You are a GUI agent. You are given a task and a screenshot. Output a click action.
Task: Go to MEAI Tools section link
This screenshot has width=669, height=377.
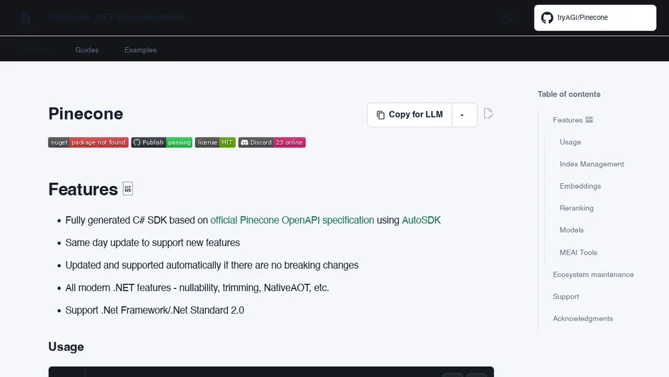578,253
